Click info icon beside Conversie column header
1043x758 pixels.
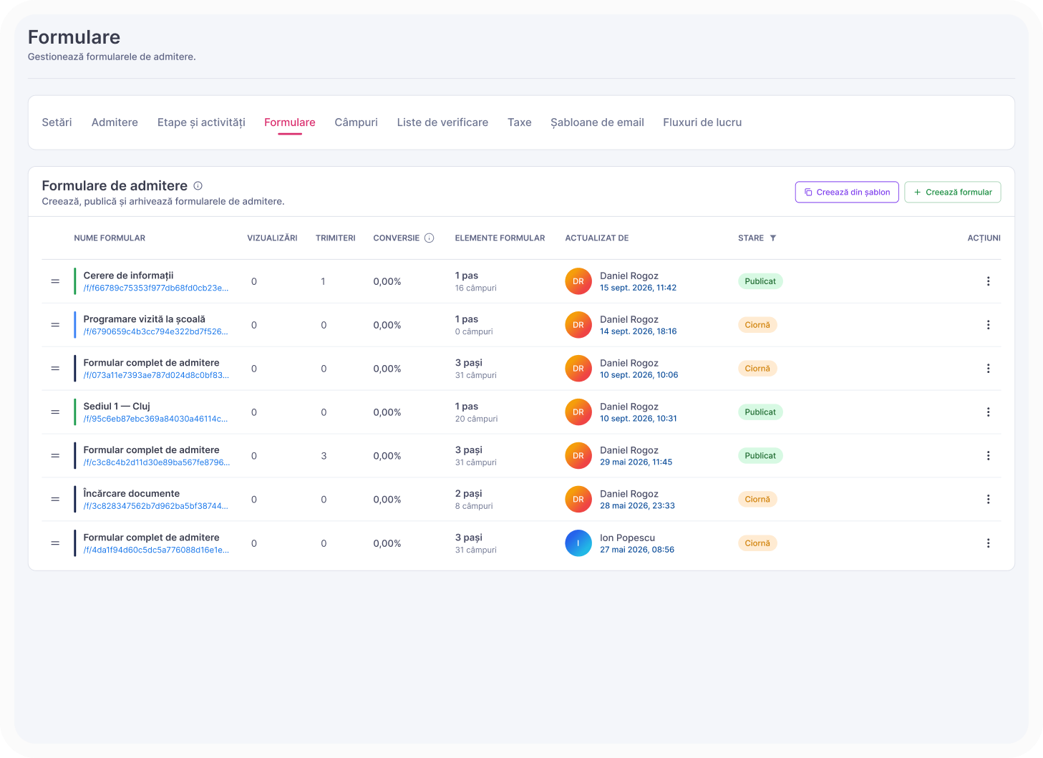click(x=430, y=238)
